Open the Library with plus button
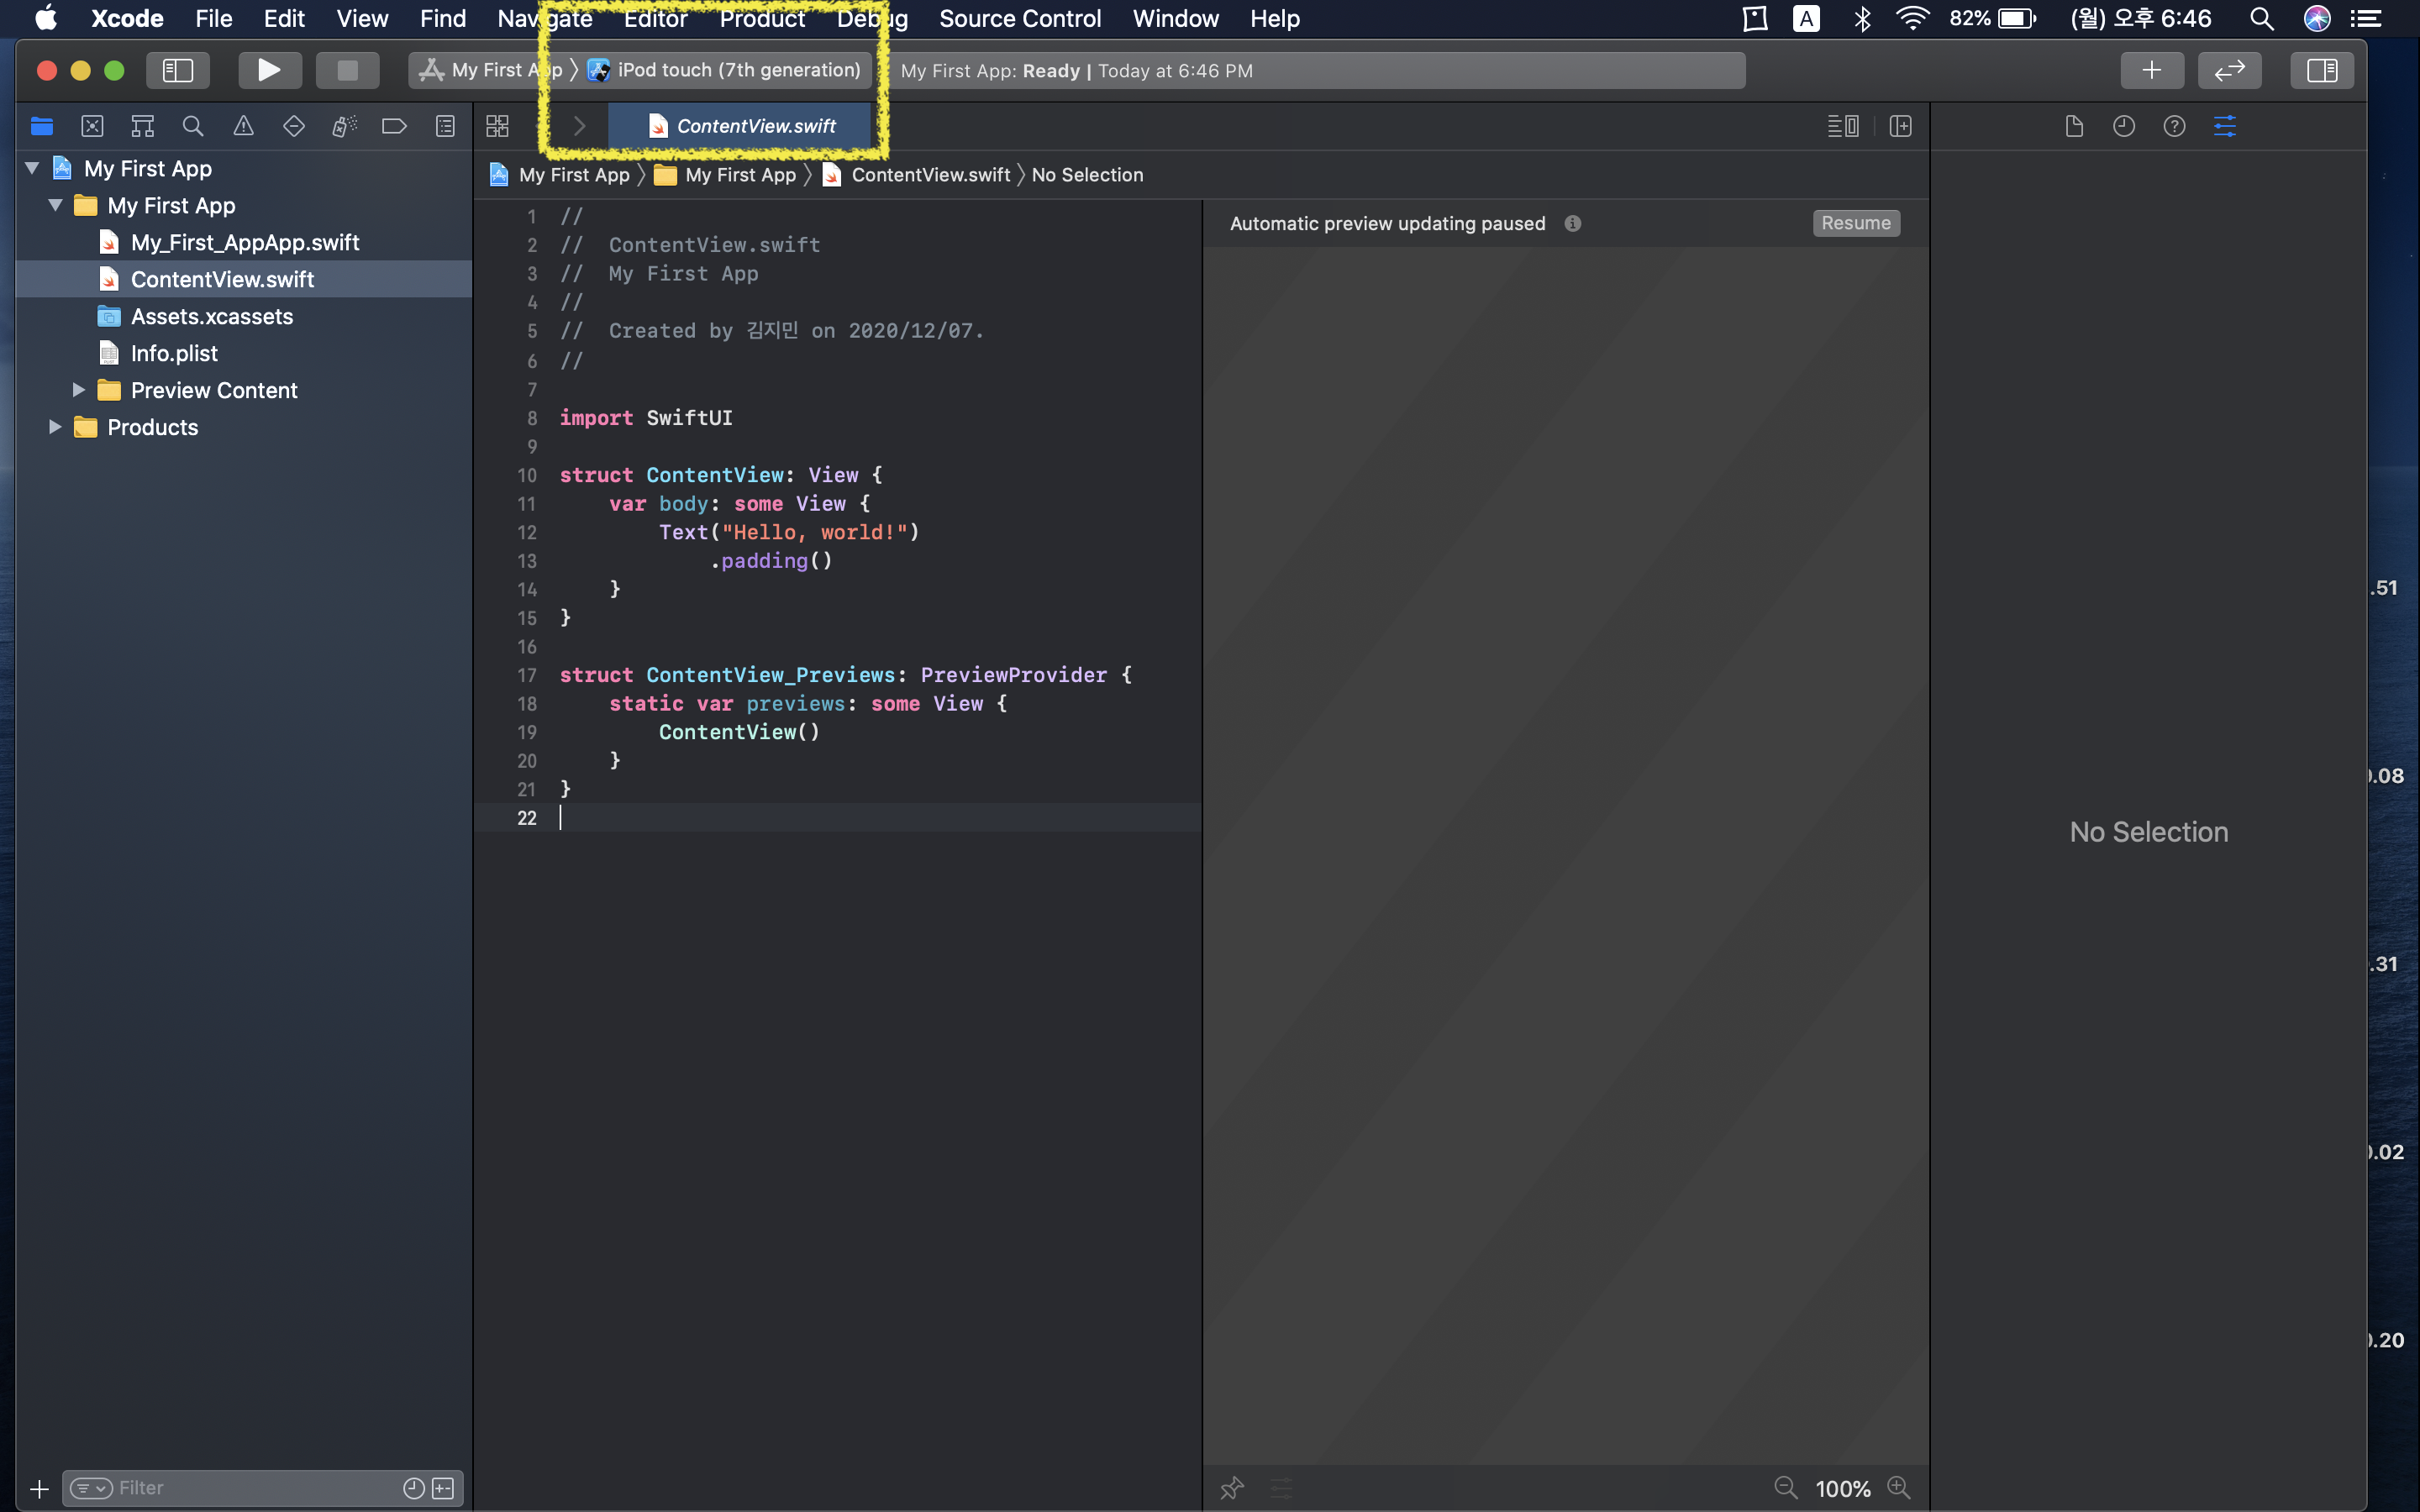 coord(2152,70)
